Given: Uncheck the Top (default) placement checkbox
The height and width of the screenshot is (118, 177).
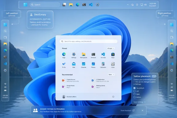Looking at the screenshot, I should (135, 88).
